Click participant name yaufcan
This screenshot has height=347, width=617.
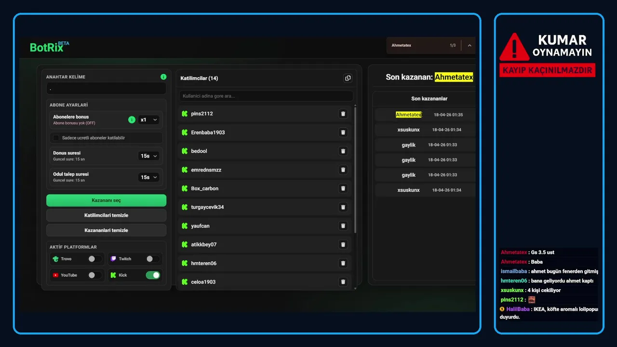(x=200, y=226)
